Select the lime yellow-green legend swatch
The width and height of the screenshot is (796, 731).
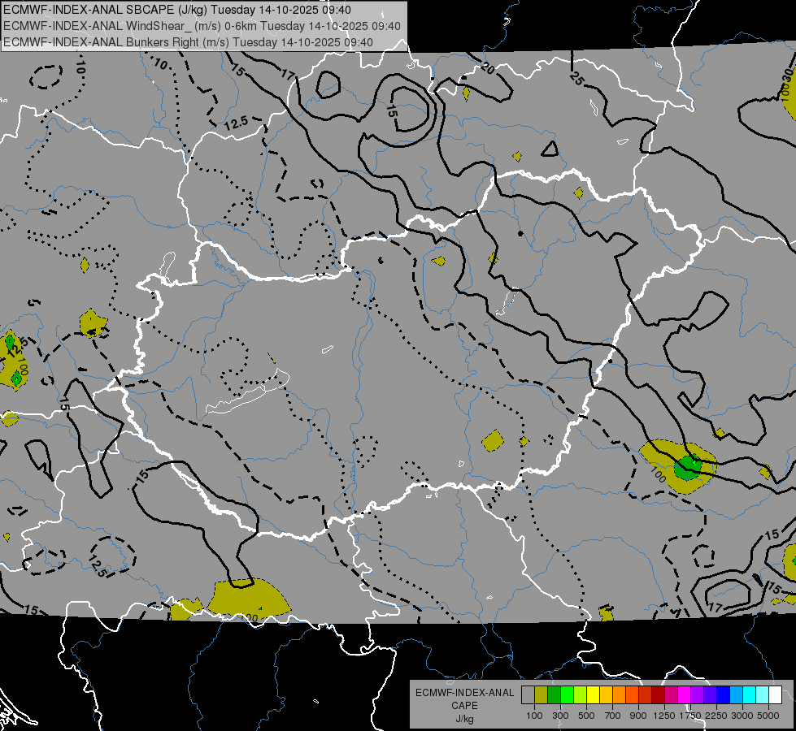coord(581,694)
